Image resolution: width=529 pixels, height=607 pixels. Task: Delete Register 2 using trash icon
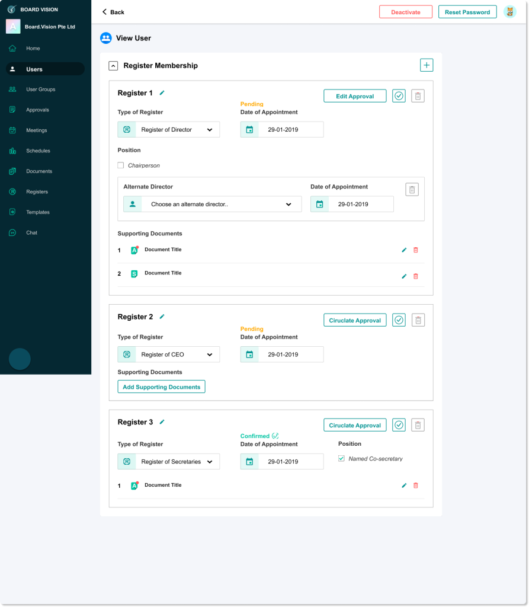pos(418,320)
